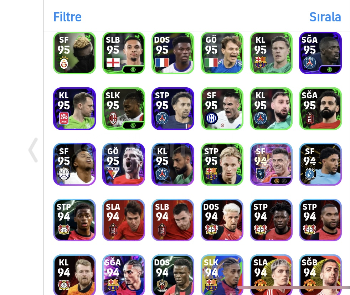Open the Filtre filter options
Image resolution: width=350 pixels, height=295 pixels.
pyautogui.click(x=67, y=17)
